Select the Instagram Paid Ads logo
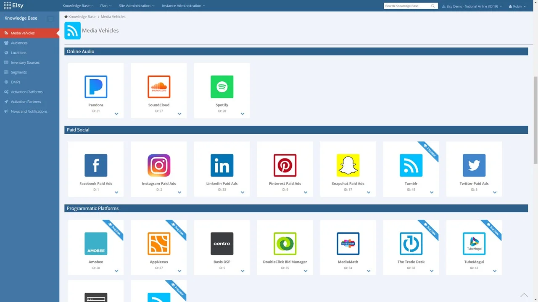Screen dimensions: 538x302 pyautogui.click(x=159, y=165)
